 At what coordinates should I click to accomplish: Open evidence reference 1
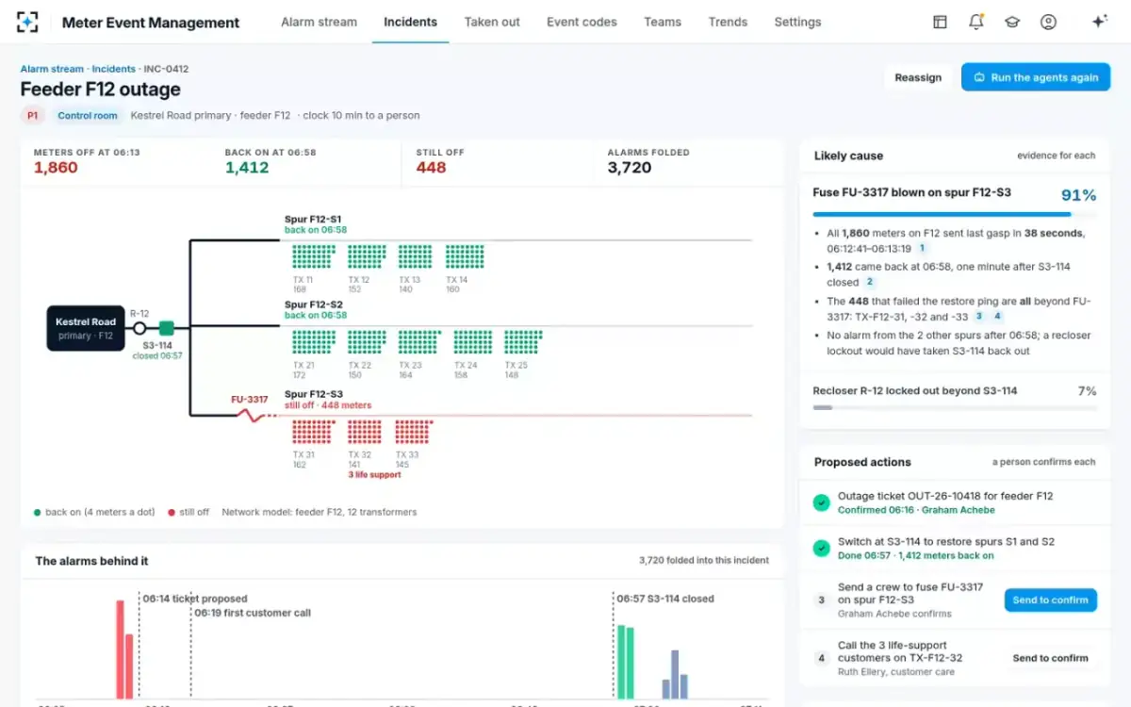tap(921, 248)
